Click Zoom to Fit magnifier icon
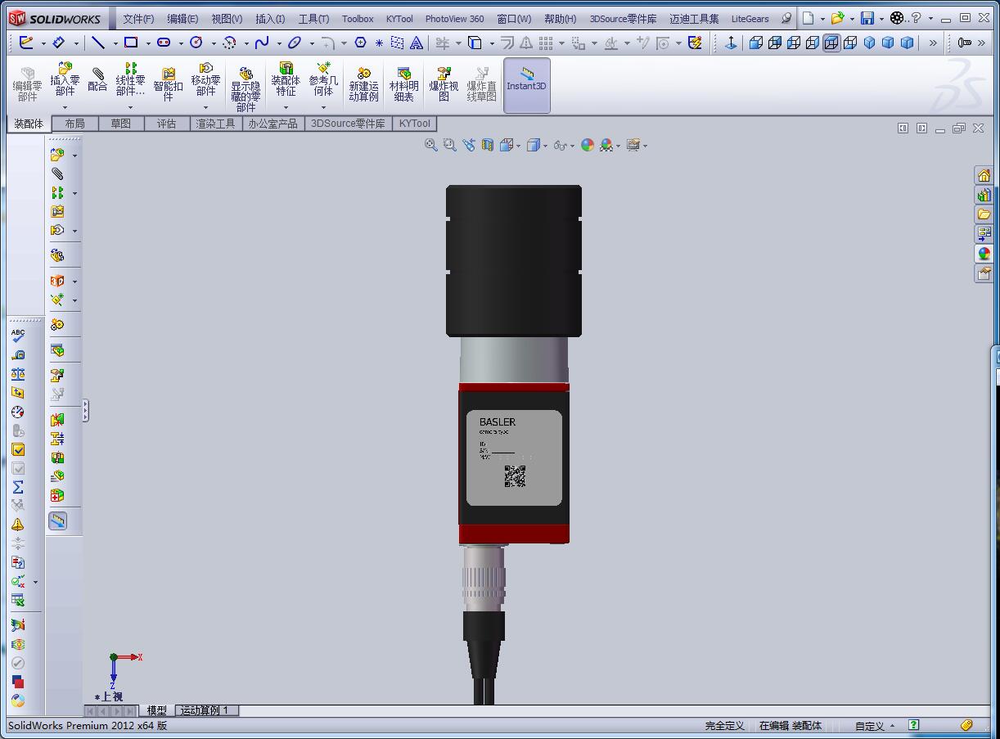Image resolution: width=1000 pixels, height=739 pixels. tap(431, 145)
